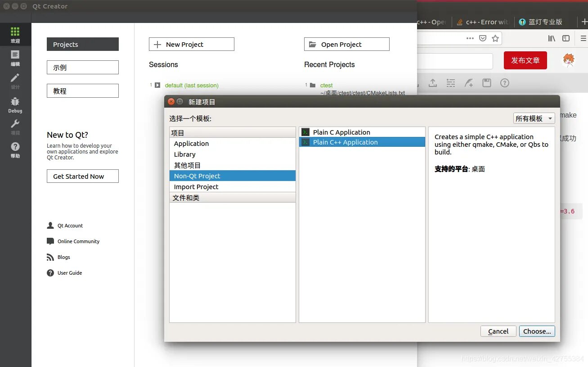Open the 教程 (Tutorials) tab
The width and height of the screenshot is (588, 367).
point(83,91)
